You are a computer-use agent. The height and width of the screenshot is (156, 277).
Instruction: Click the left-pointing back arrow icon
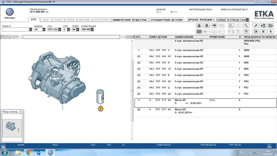click(x=271, y=32)
